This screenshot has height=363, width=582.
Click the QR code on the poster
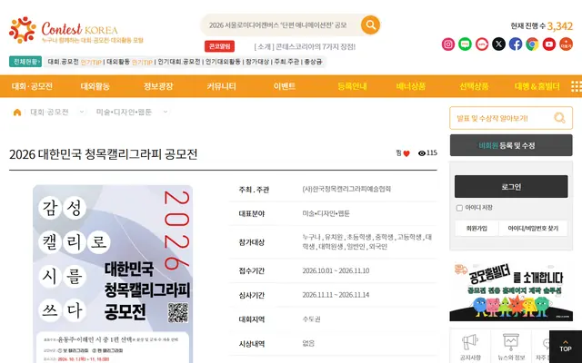178,312
